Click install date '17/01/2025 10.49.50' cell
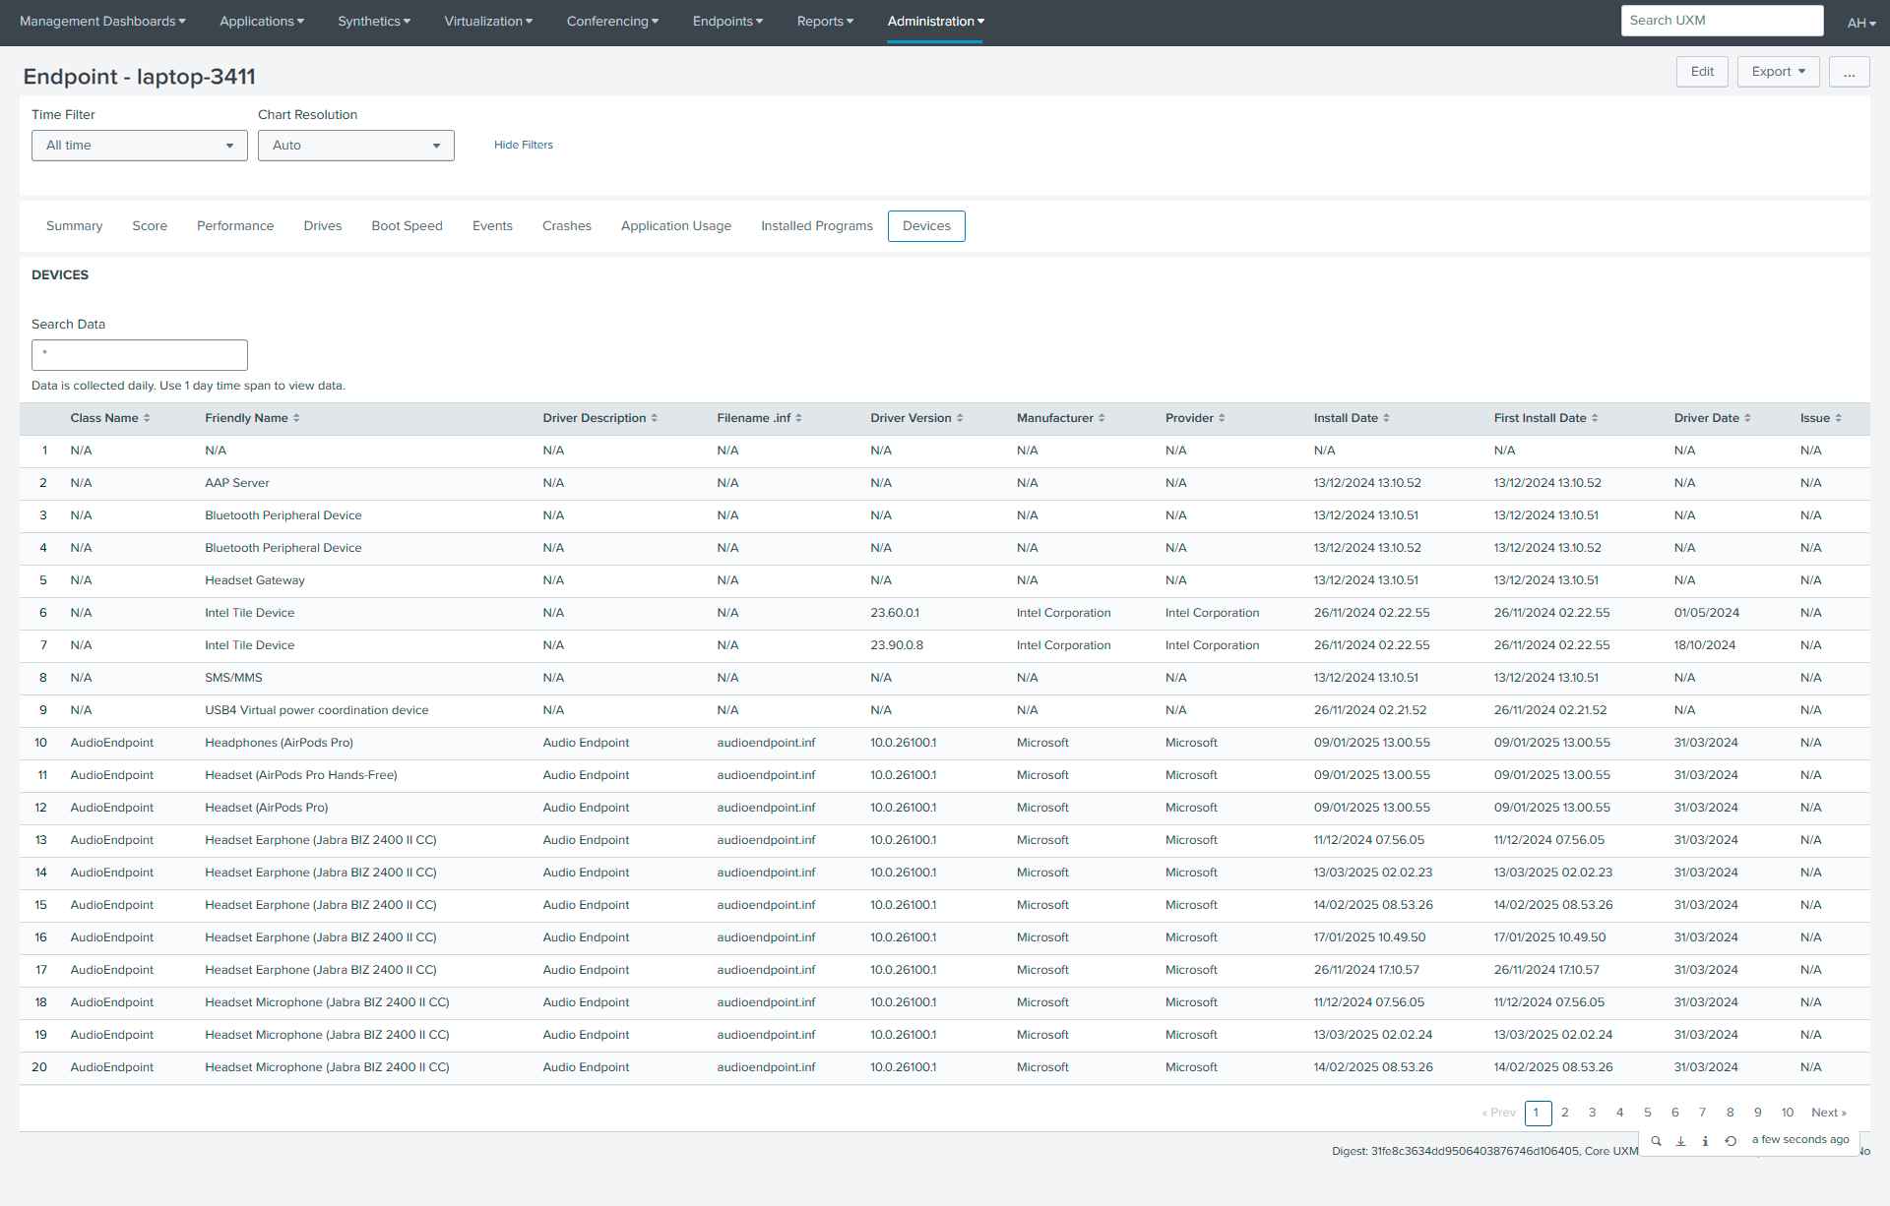 click(1369, 937)
